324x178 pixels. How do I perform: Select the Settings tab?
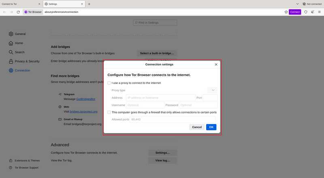tap(64, 4)
